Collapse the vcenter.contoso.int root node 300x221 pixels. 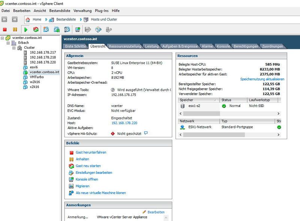3,38
